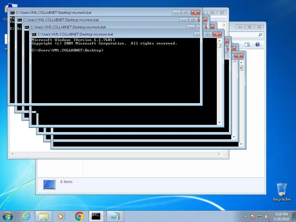This screenshot has width=296, height=222.
Task: Click the Explorer window's search magnifier icon
Action: coord(260,35)
